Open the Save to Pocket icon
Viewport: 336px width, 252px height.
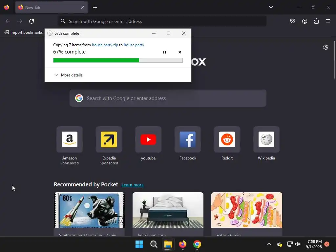292,21
